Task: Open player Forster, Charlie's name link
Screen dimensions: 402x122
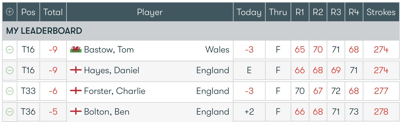Action: [115, 91]
